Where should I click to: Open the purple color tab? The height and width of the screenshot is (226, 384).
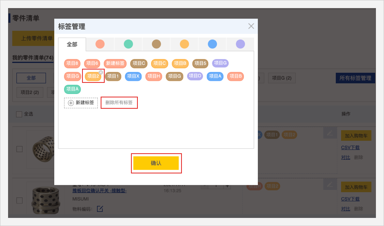[x=240, y=44]
